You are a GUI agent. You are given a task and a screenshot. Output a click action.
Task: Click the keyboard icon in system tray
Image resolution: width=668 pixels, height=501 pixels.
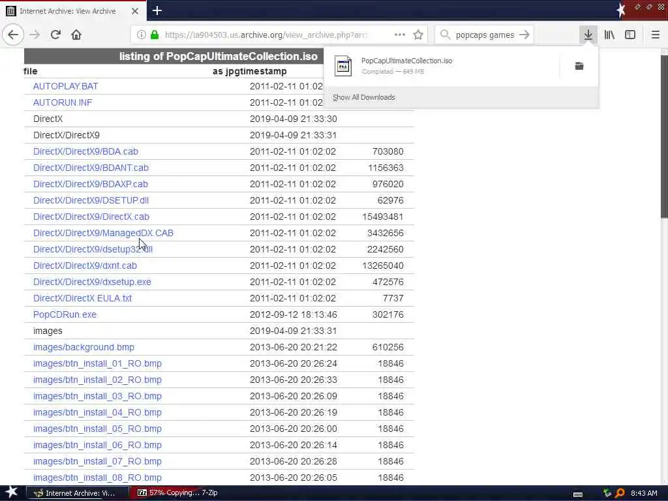[578, 494]
